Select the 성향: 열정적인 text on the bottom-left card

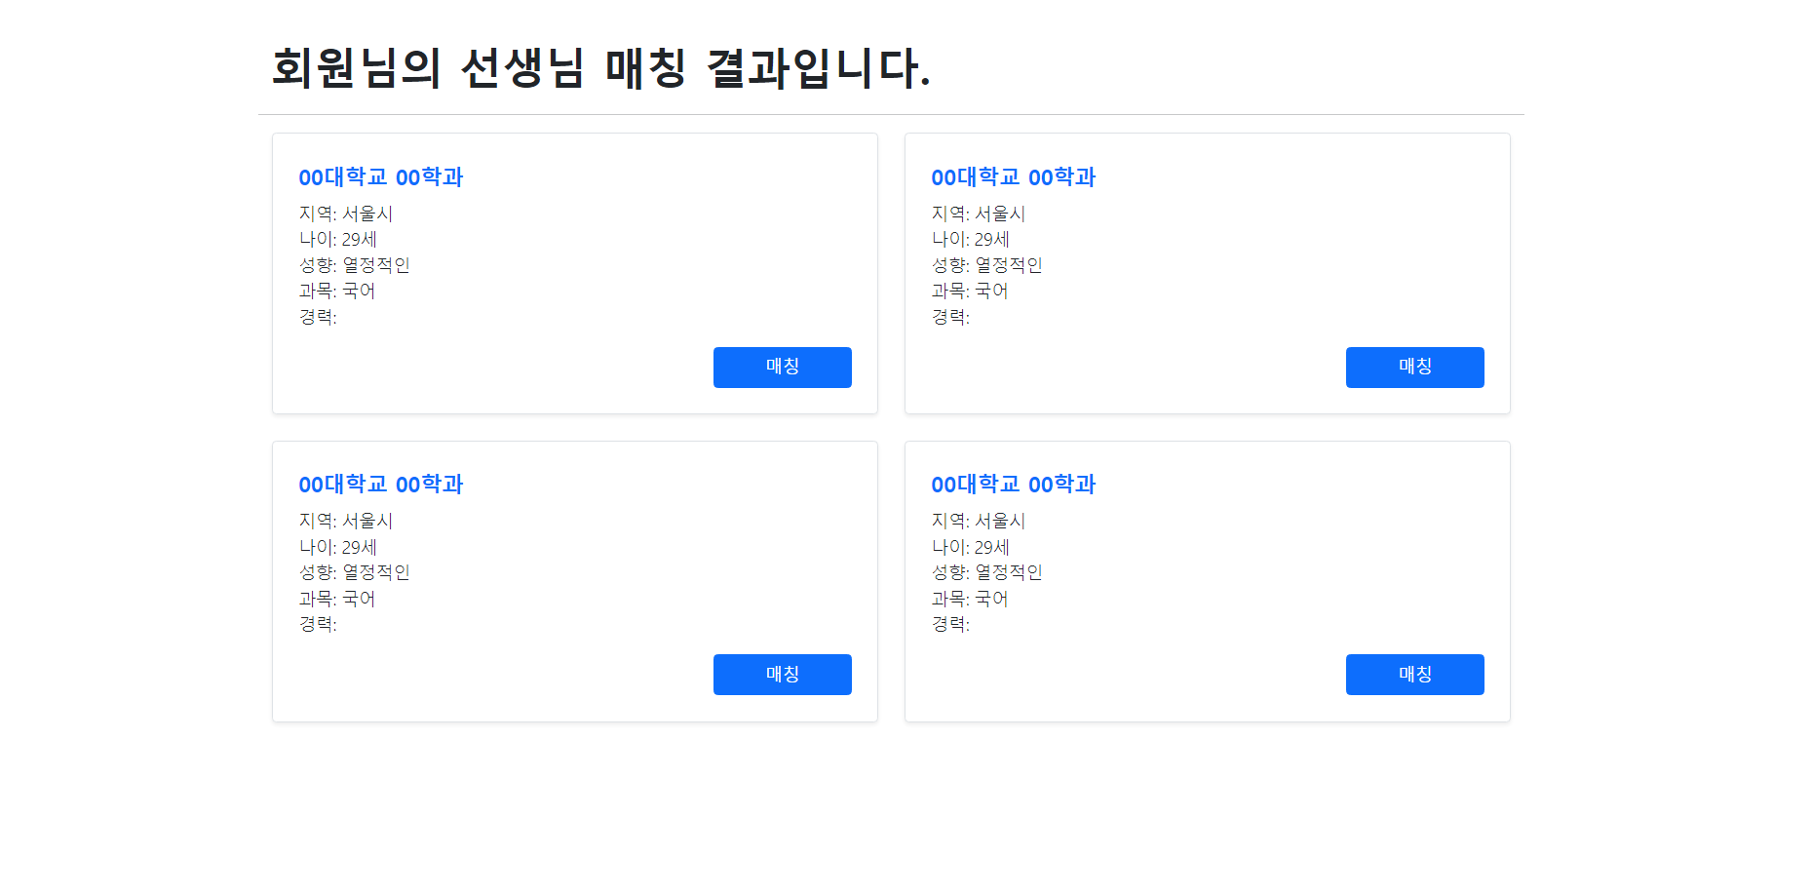click(353, 572)
